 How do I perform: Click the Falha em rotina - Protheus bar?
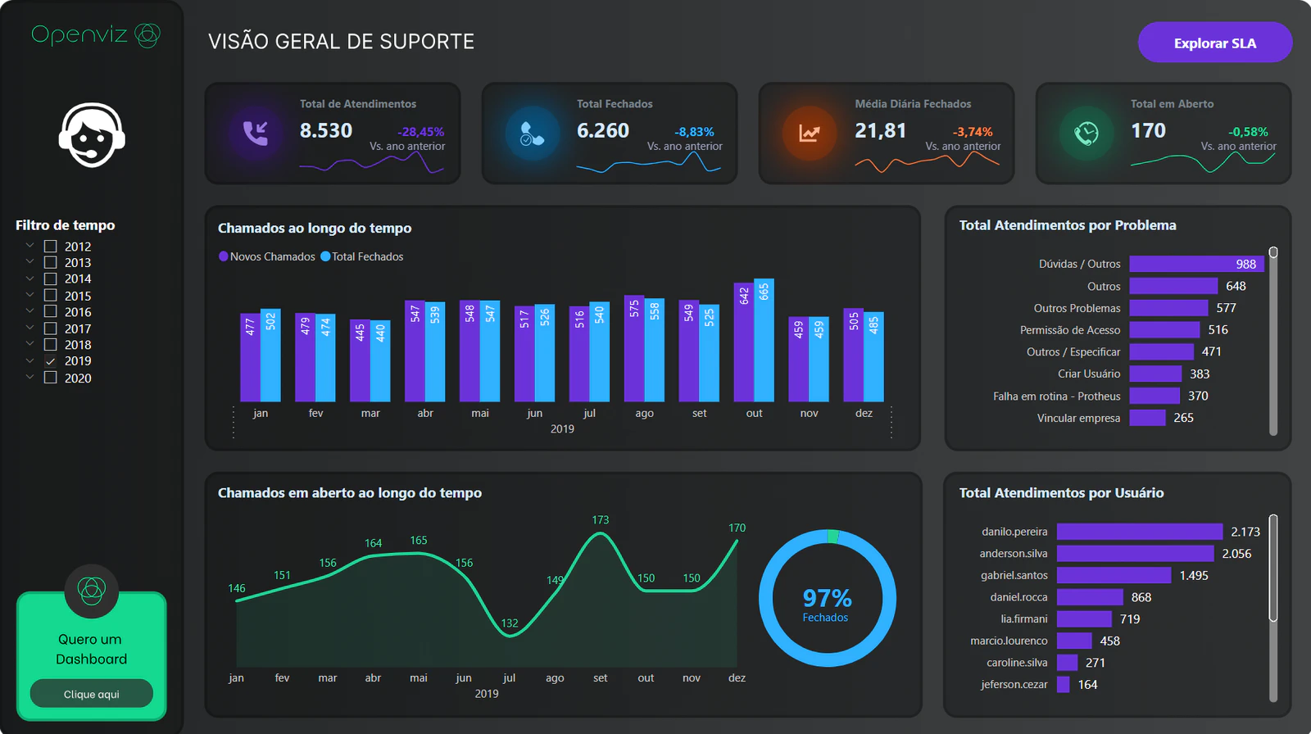1155,396
